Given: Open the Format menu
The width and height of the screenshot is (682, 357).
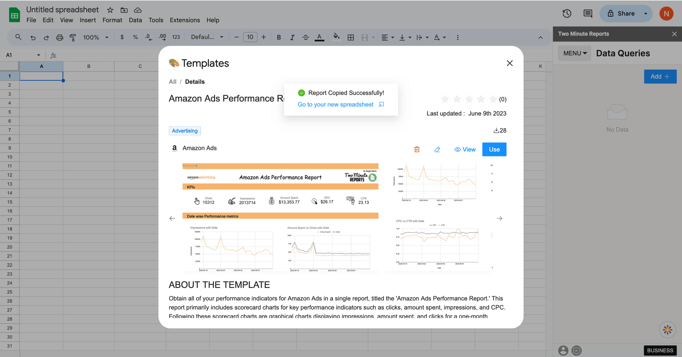Looking at the screenshot, I should 112,20.
